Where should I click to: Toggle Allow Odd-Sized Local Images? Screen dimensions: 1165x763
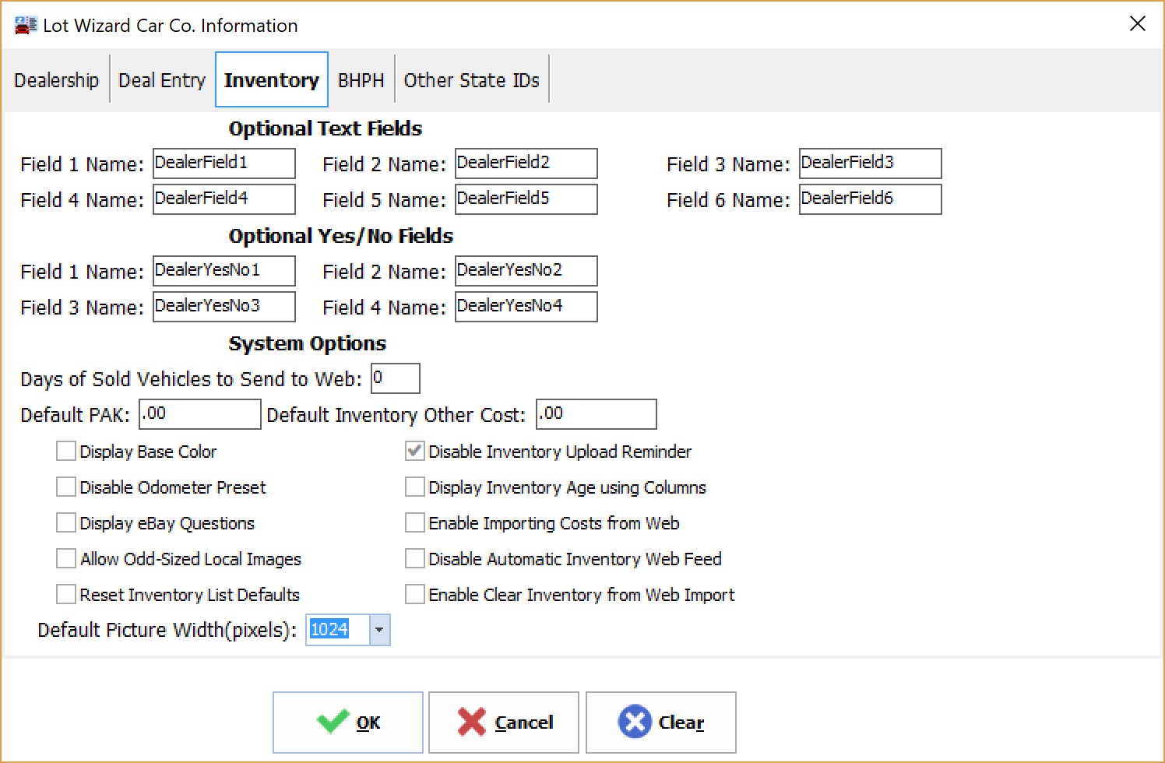[66, 558]
